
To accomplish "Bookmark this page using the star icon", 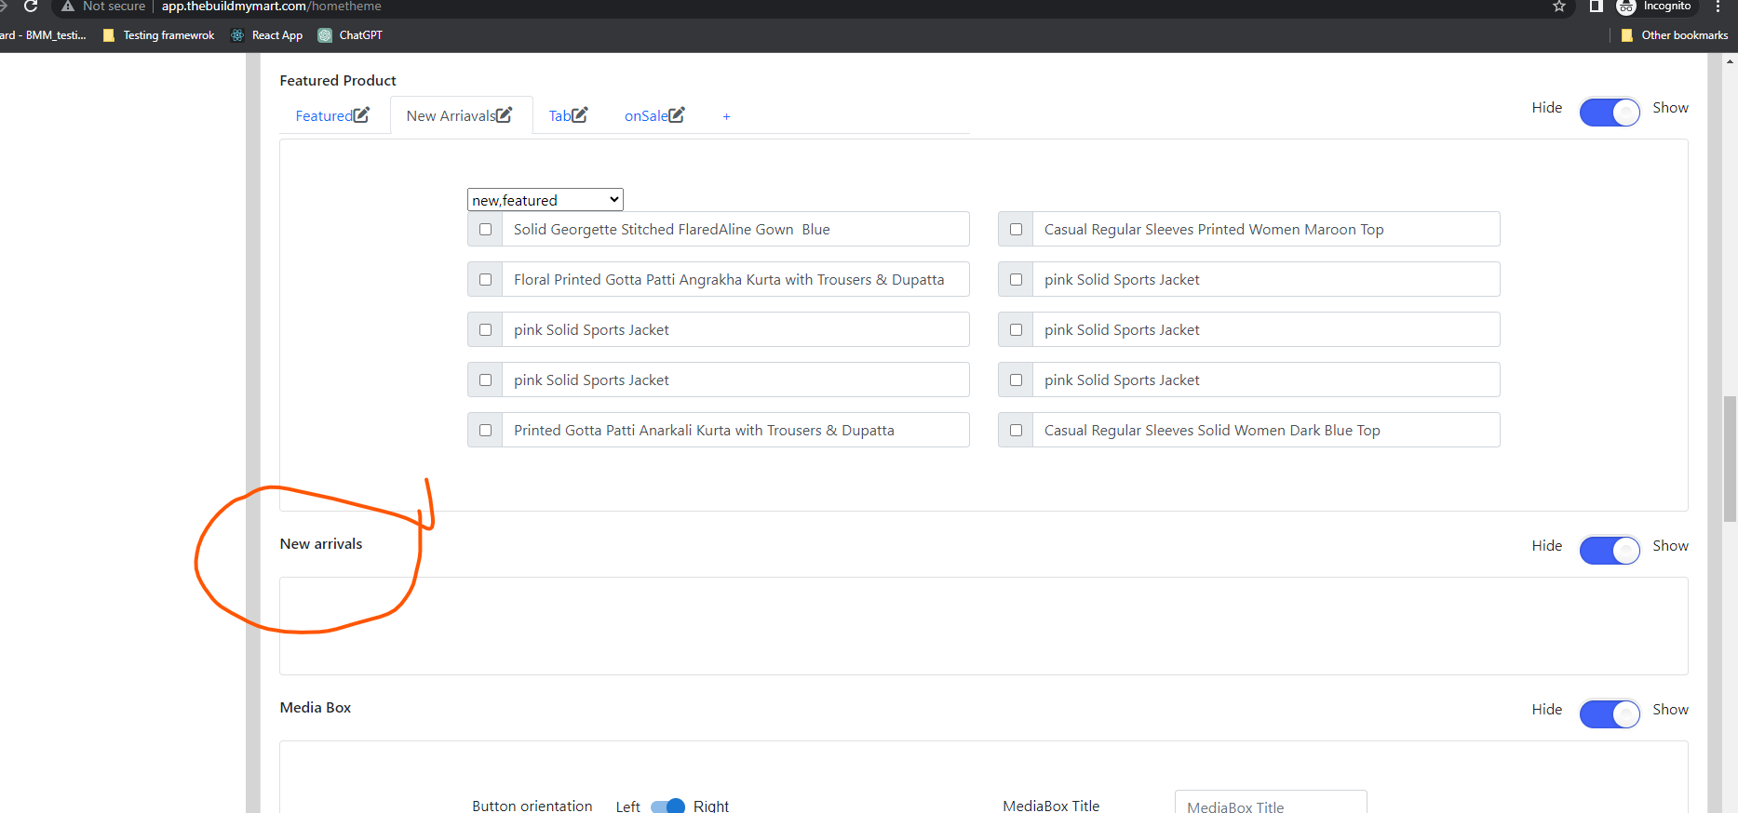I will (1559, 7).
